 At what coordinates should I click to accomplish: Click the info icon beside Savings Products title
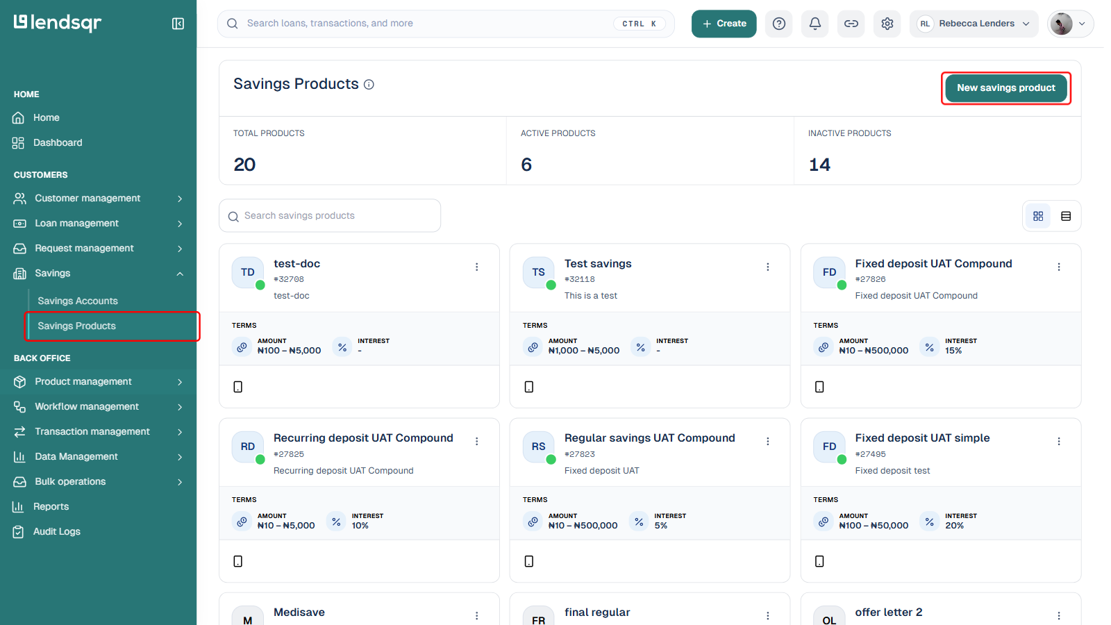point(369,85)
